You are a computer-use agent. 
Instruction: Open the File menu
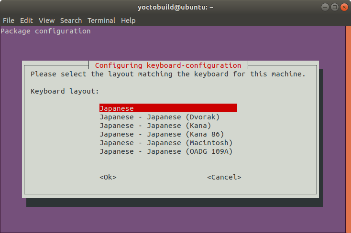tap(9, 21)
